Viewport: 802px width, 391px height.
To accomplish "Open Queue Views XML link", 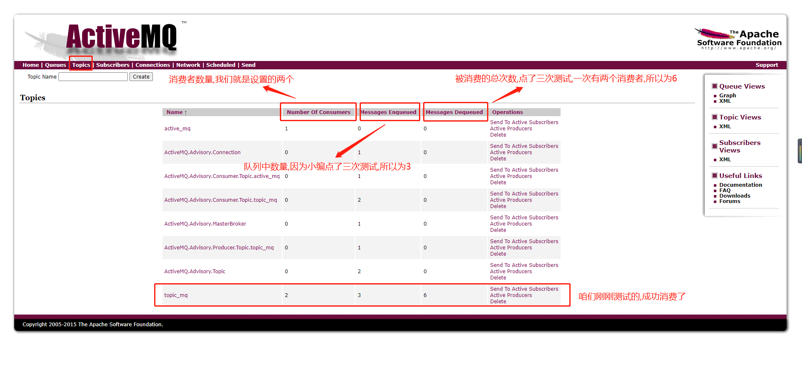I will [x=725, y=101].
